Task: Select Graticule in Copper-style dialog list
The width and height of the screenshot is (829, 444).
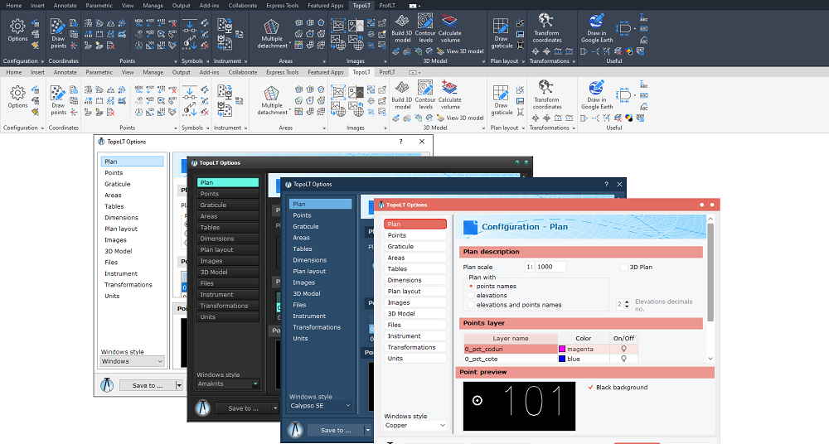Action: [x=415, y=246]
